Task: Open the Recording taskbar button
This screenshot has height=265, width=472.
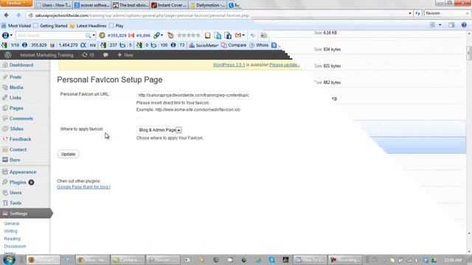Action: (x=345, y=260)
